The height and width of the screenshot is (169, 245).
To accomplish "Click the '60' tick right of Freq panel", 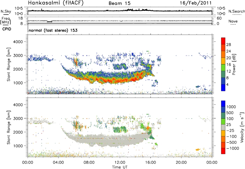I will tap(219, 18).
